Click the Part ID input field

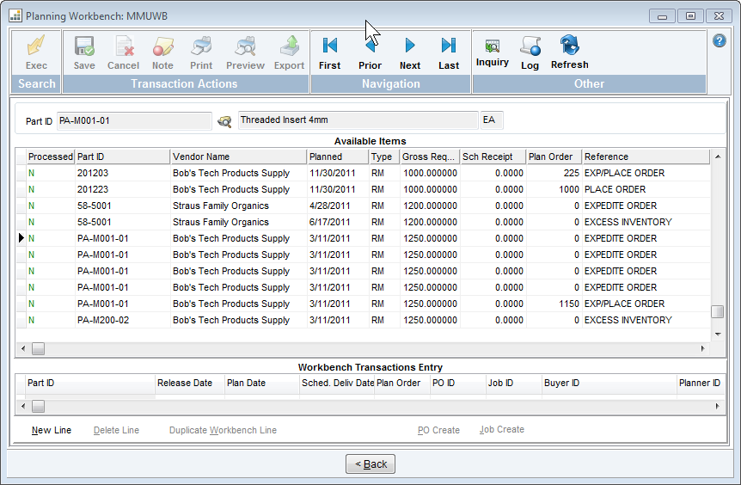tap(134, 121)
